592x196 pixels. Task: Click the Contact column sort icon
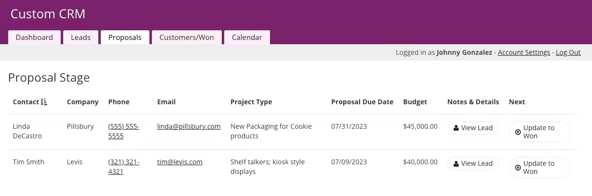(x=44, y=102)
